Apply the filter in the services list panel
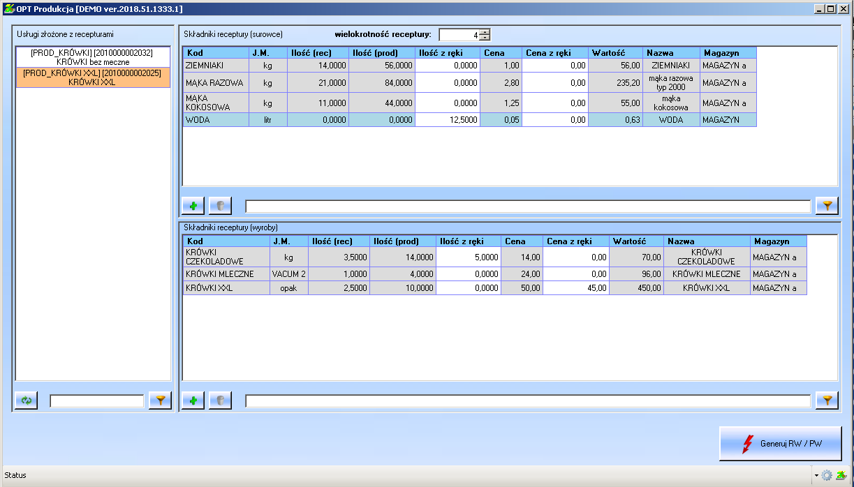854x487 pixels. tap(160, 400)
